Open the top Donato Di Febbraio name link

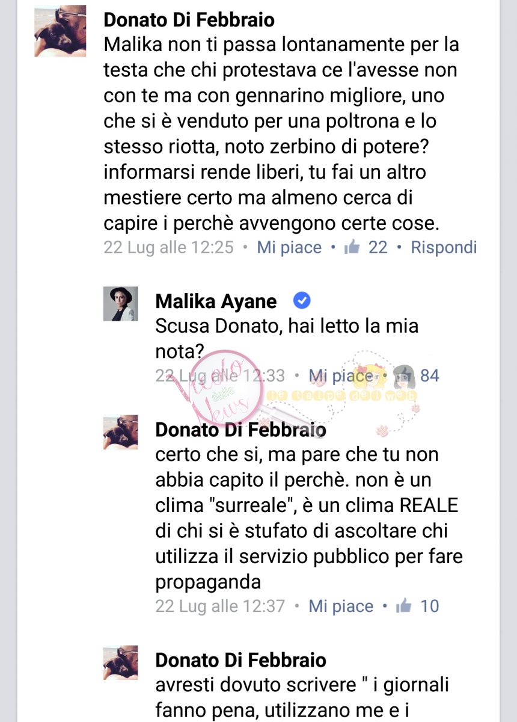point(189,19)
